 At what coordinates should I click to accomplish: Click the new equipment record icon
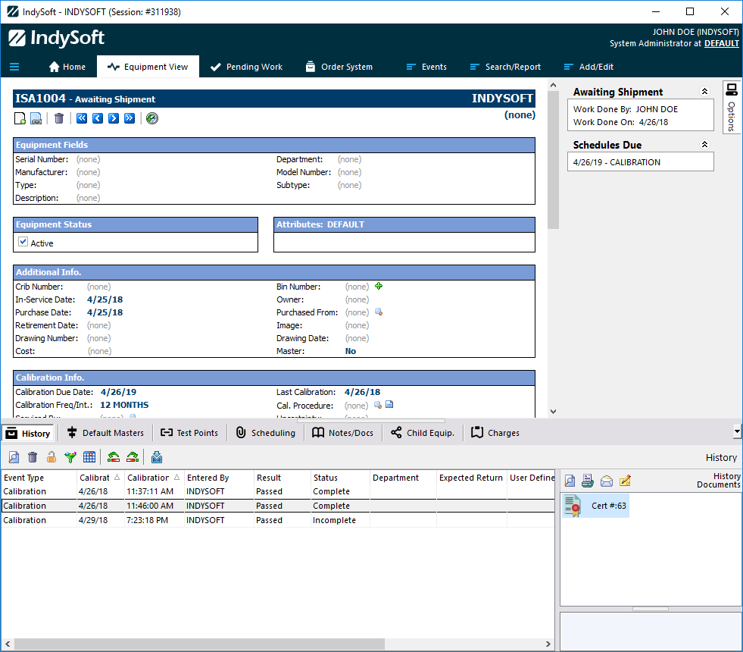20,118
